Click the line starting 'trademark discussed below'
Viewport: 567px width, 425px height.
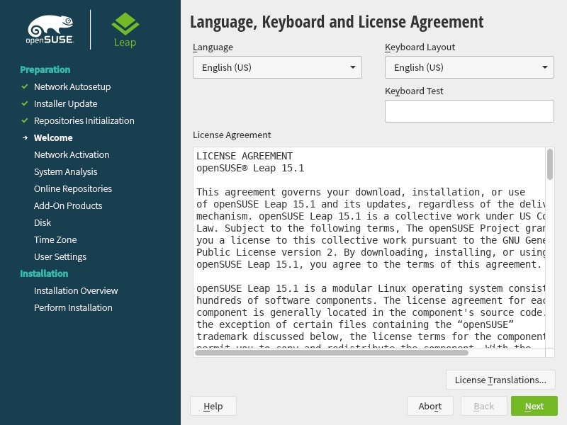pyautogui.click(x=371, y=336)
